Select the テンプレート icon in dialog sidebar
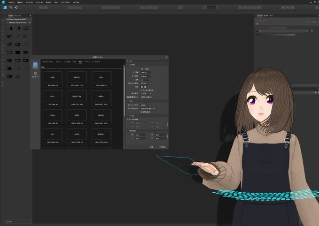The width and height of the screenshot is (319, 226). click(35, 75)
